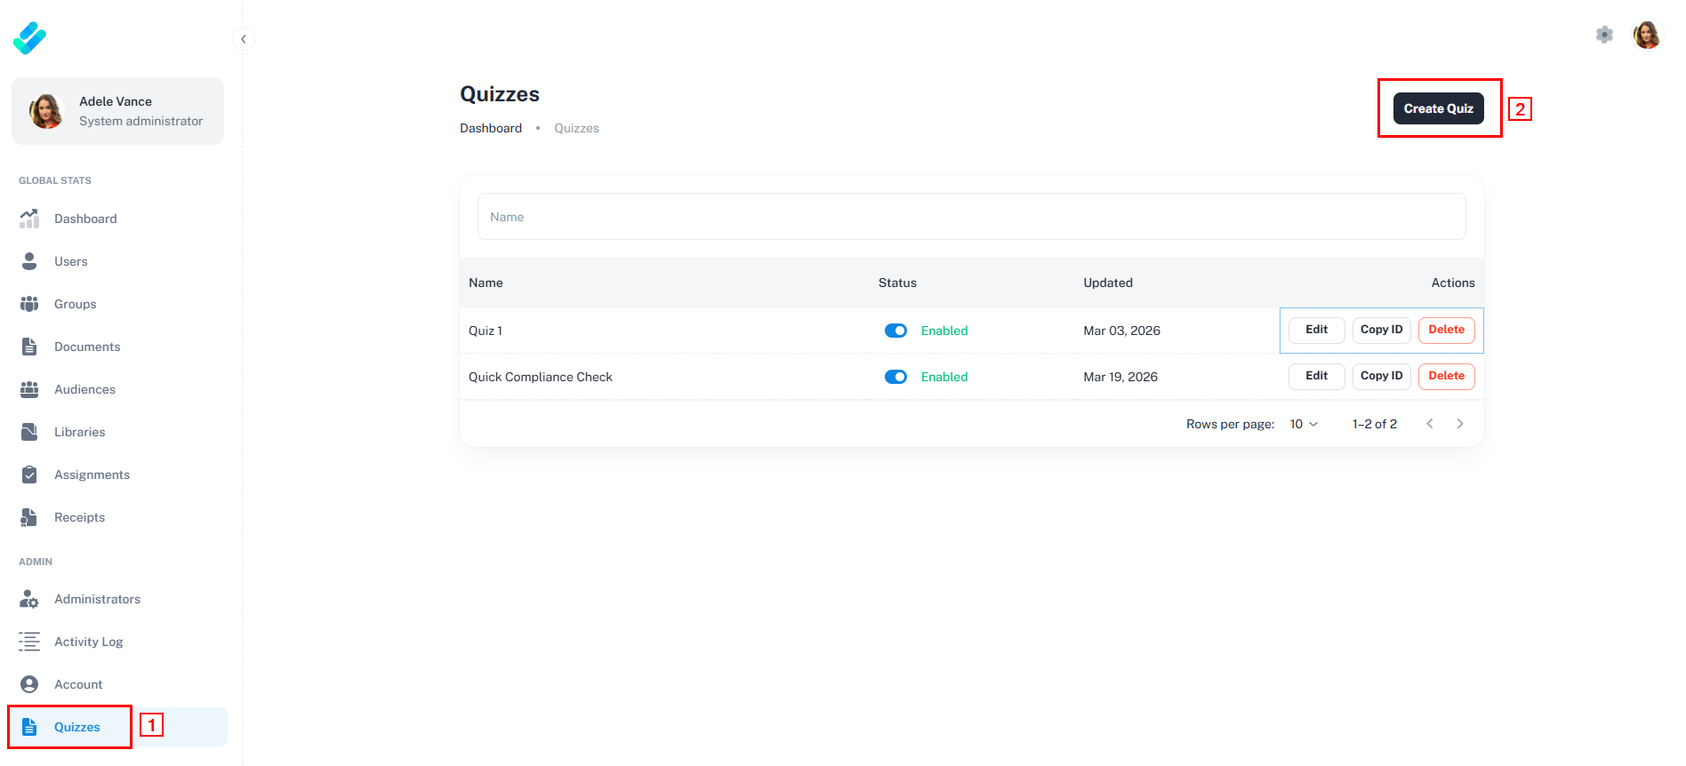
Task: Disable the Quiz 1 status toggle
Action: (895, 331)
